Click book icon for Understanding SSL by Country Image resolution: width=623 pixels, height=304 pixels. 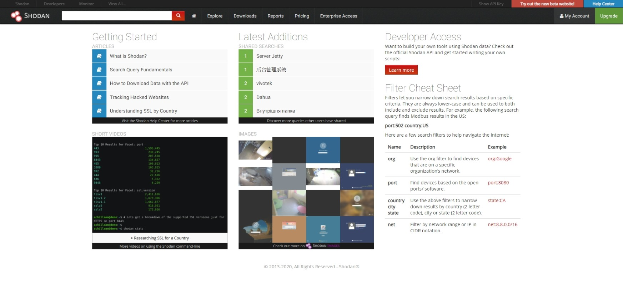tap(99, 111)
